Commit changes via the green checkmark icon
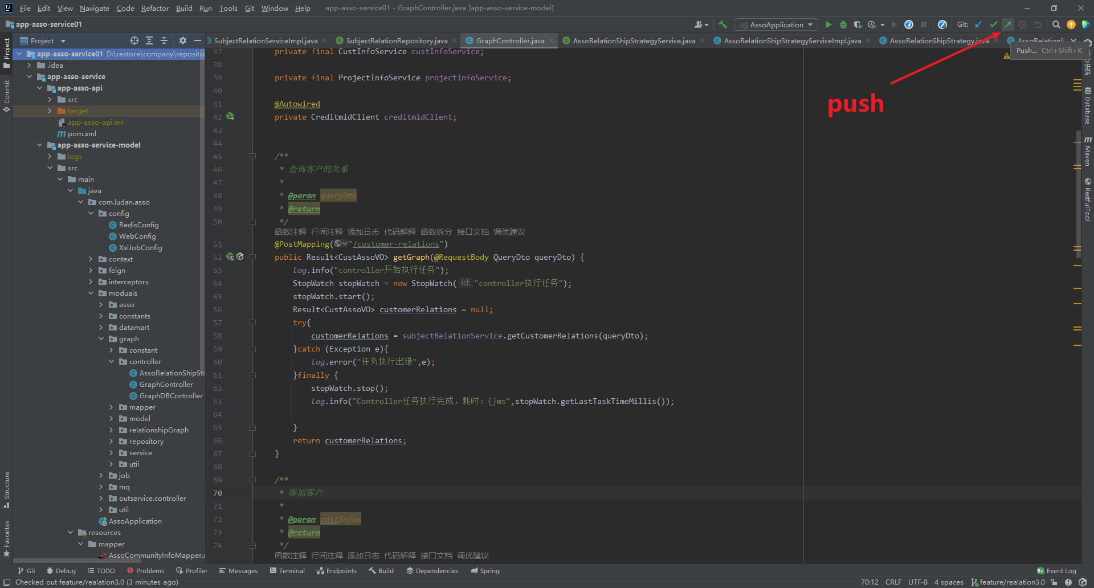1094x588 pixels. (993, 24)
